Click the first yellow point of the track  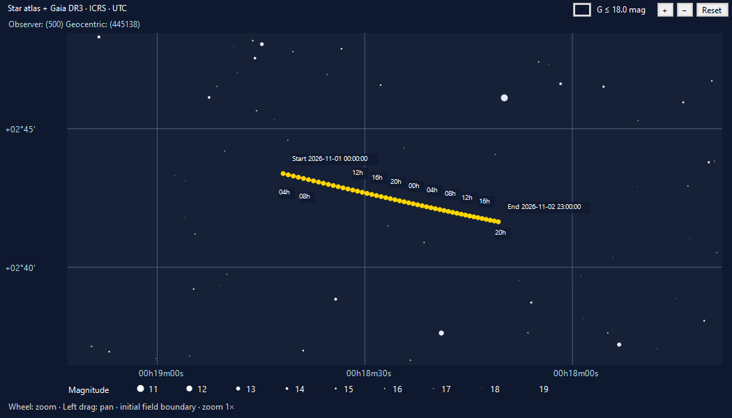click(283, 173)
